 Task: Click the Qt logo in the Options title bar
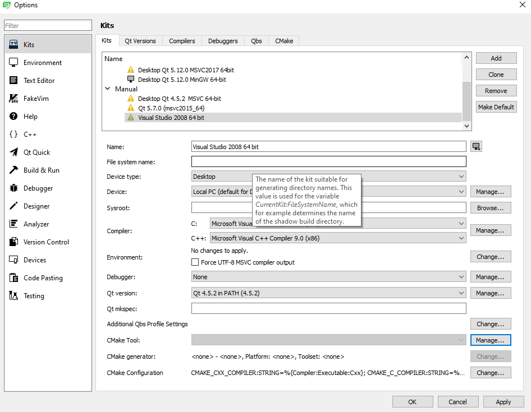pyautogui.click(x=7, y=5)
